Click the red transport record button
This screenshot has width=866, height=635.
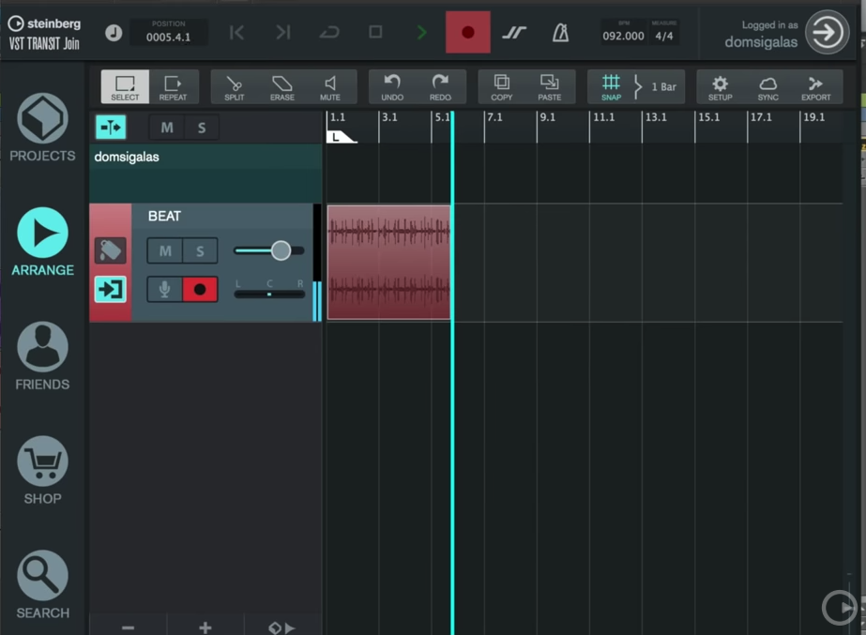point(468,32)
